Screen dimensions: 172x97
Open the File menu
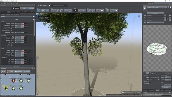2,3
